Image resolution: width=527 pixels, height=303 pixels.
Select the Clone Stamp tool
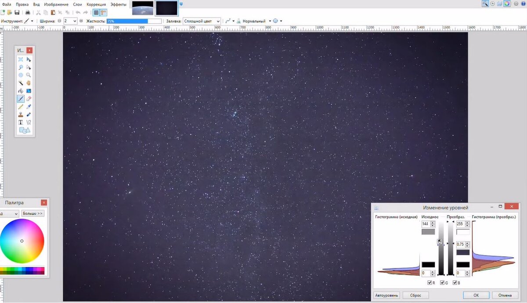click(21, 115)
